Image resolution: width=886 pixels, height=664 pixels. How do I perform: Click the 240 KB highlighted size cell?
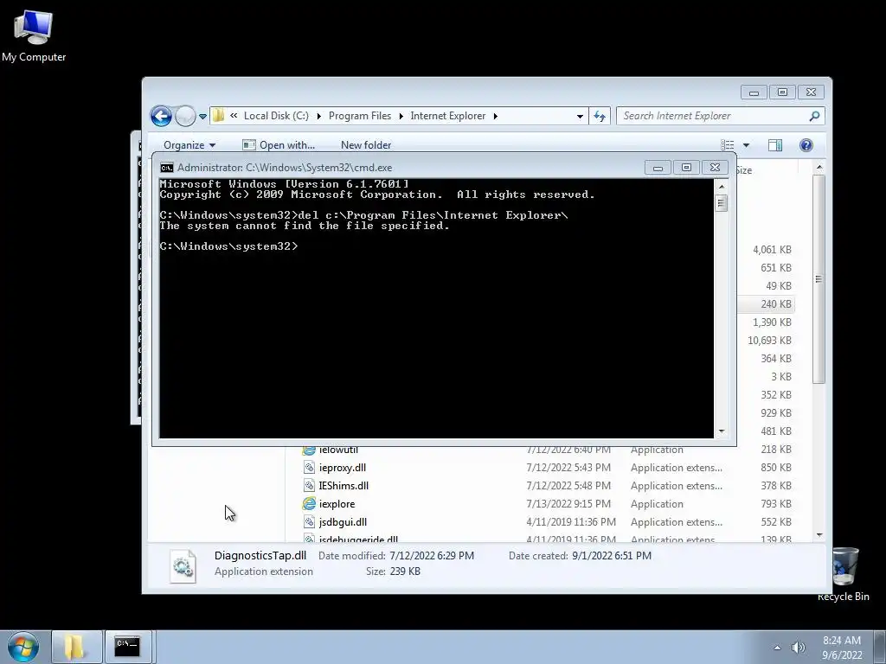pyautogui.click(x=776, y=303)
